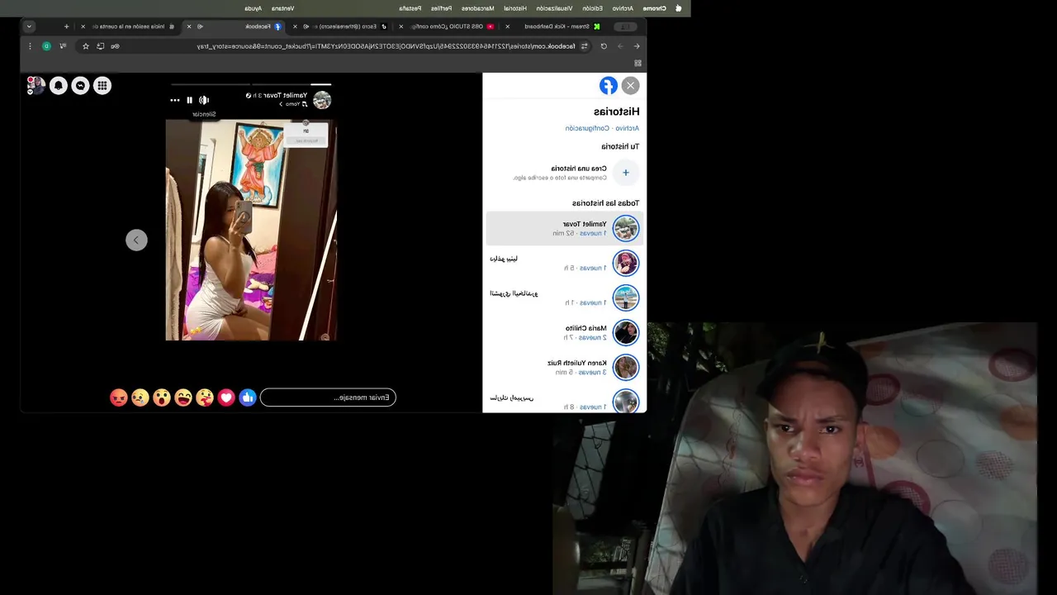Reload the page in Chrome
Screen dimensions: 1057x595
604,46
